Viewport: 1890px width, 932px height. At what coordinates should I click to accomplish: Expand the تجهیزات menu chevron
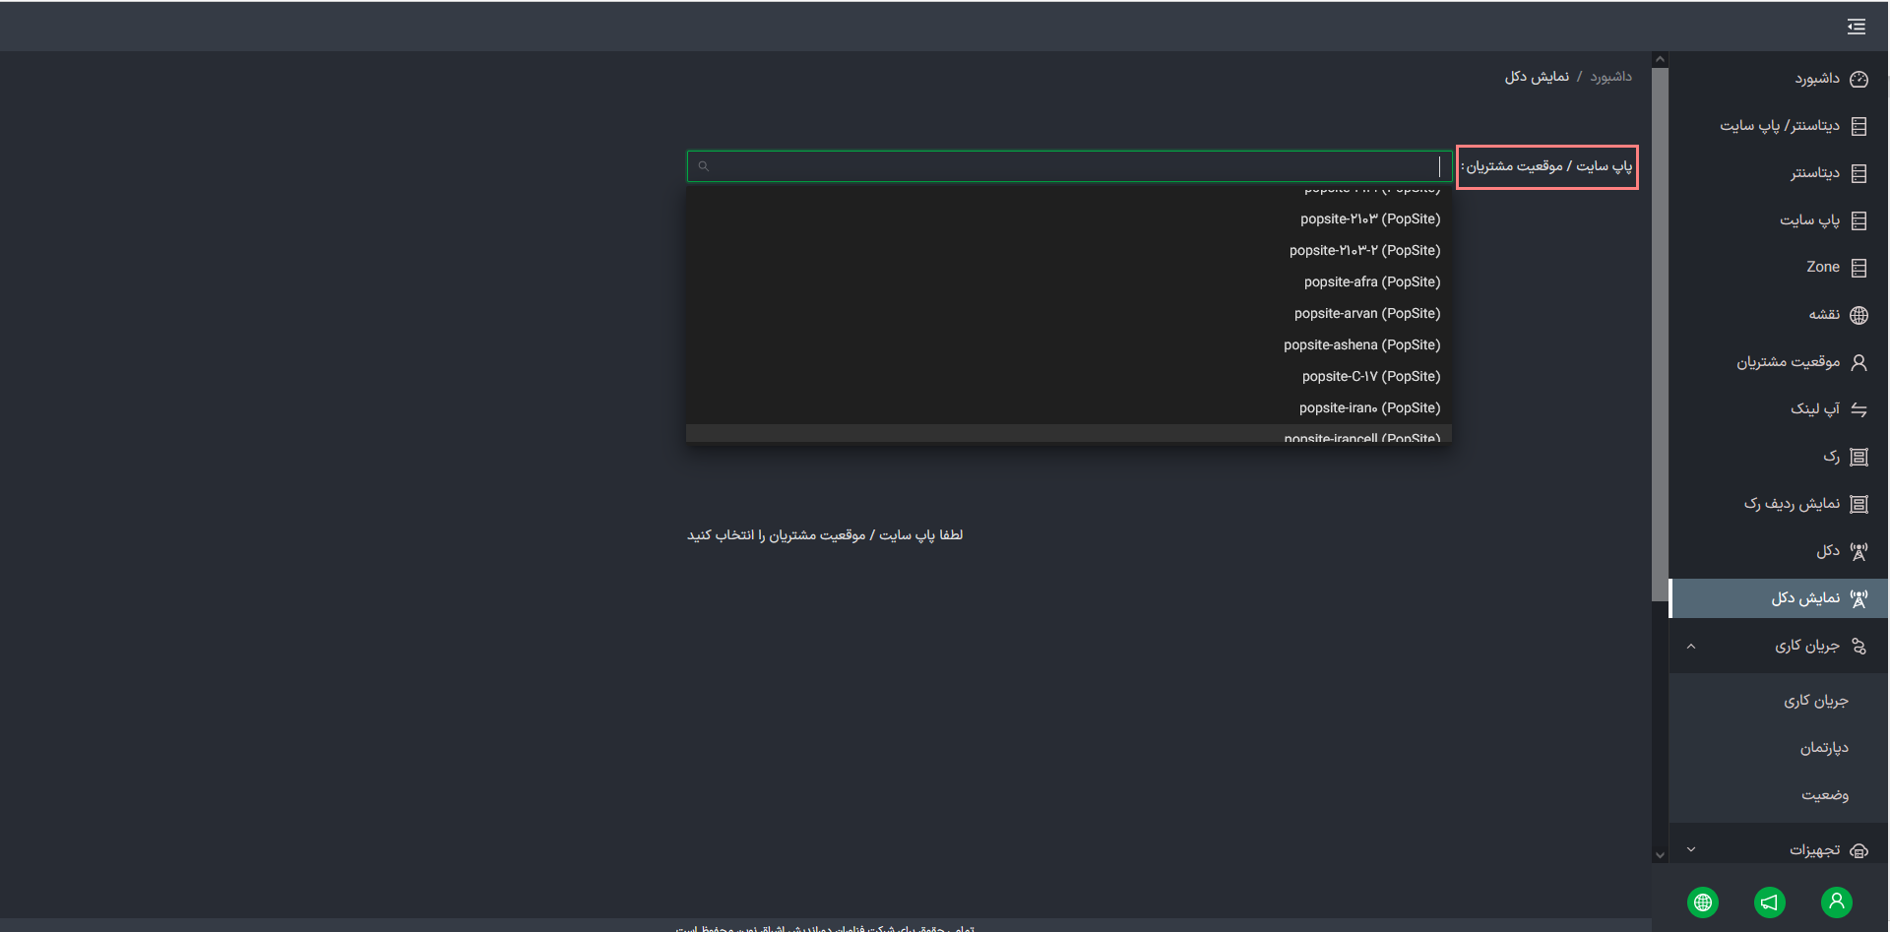[x=1691, y=849]
